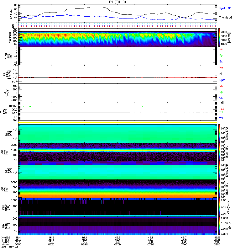Click the ESA electron spectrogram panel
Screen dimensions: 235x251
[118, 189]
